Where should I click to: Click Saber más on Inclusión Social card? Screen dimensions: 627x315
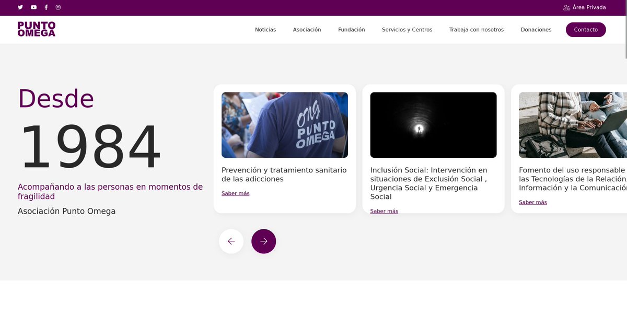coord(384,211)
